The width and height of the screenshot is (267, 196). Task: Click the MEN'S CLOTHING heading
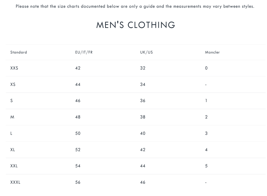136,25
